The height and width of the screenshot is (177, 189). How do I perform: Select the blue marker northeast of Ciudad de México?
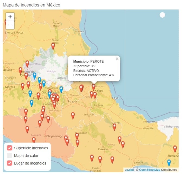tap(61, 89)
